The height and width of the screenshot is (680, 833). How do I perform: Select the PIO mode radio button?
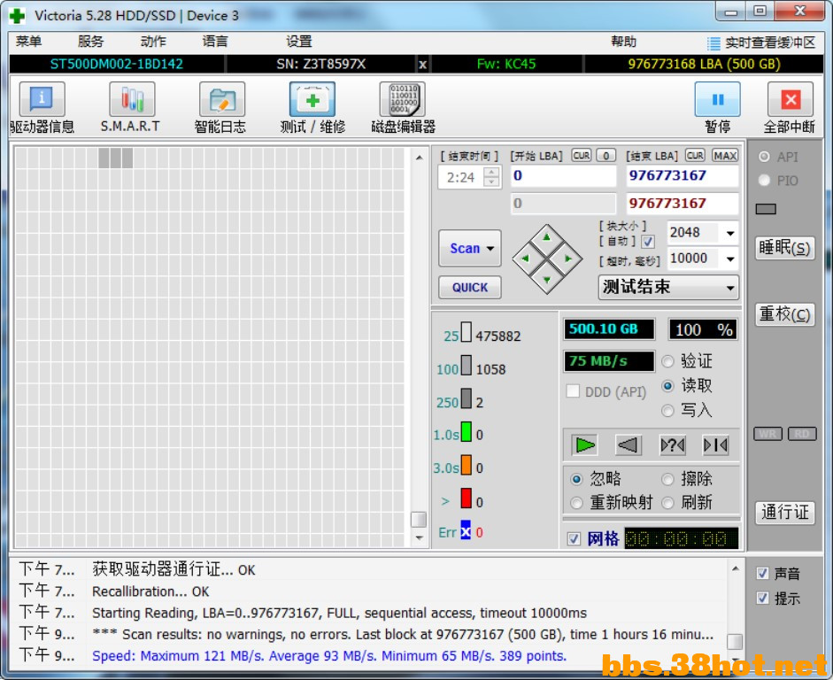(x=765, y=181)
